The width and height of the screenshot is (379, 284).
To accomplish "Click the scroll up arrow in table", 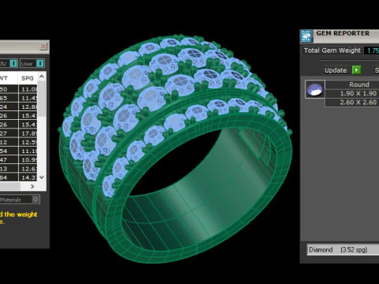I will [x=42, y=77].
